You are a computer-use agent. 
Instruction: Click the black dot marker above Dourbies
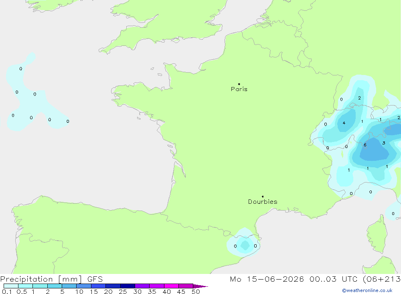263,197
